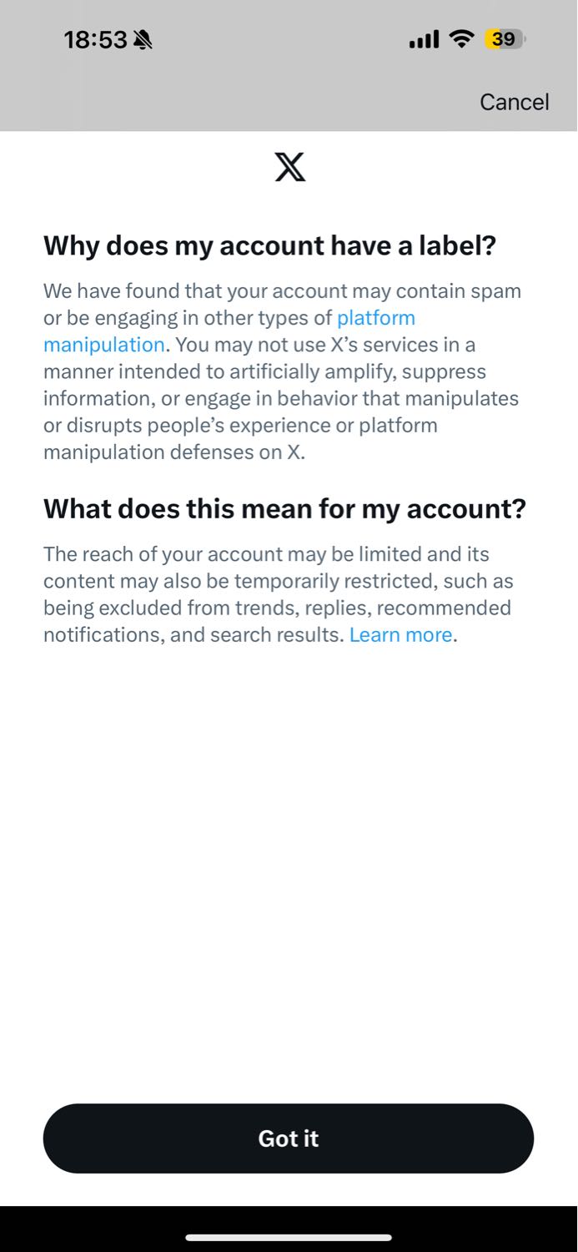Click the blue word "manipulation" link
Screen dimensions: 578x1252
(104, 345)
